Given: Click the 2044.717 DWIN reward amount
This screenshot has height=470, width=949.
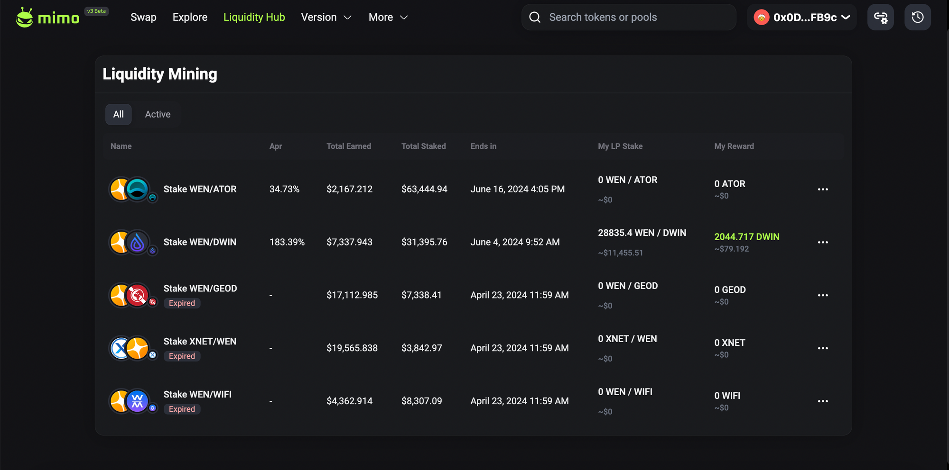Looking at the screenshot, I should click(x=746, y=236).
